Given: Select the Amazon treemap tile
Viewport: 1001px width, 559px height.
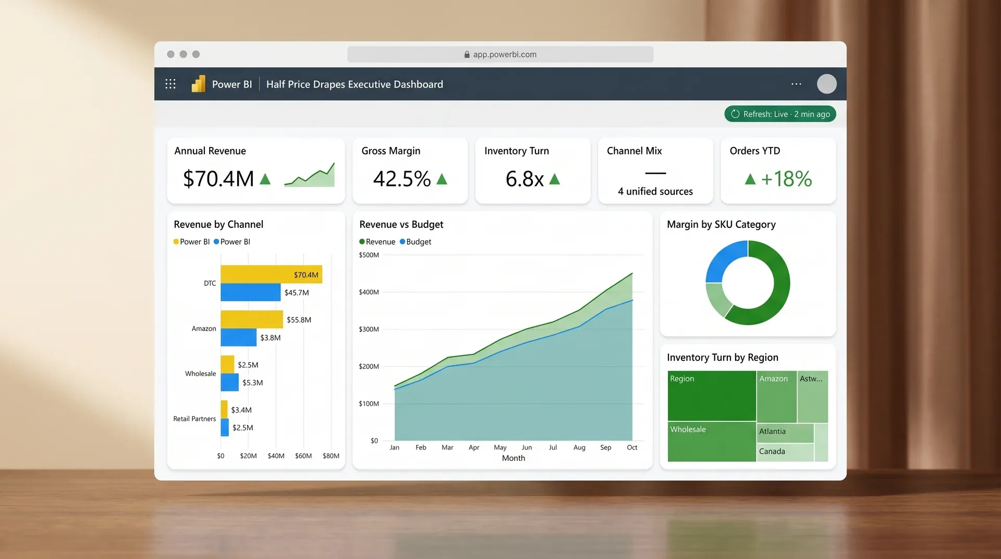Looking at the screenshot, I should (x=776, y=396).
